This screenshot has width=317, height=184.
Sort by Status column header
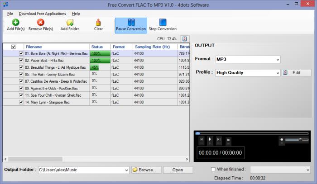pos(100,47)
